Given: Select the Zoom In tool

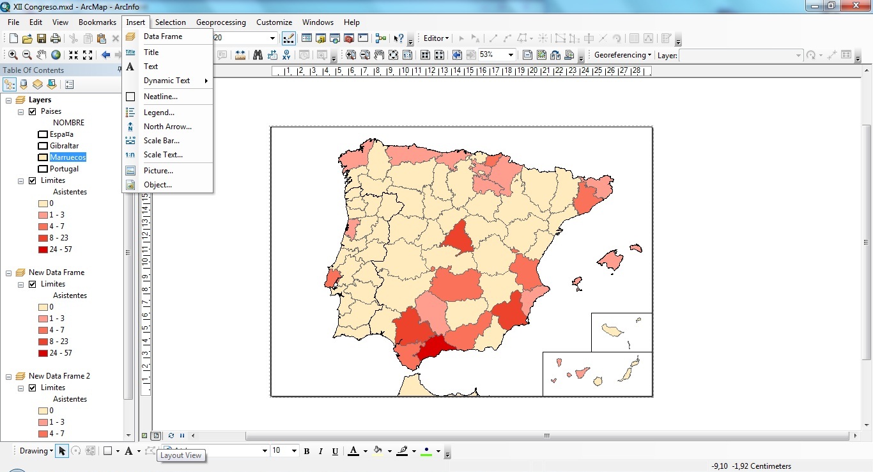Looking at the screenshot, I should [x=12, y=54].
